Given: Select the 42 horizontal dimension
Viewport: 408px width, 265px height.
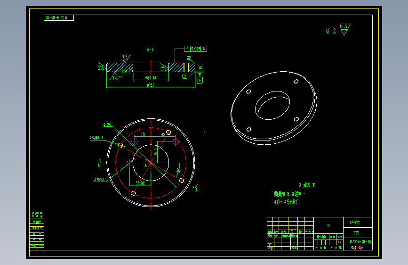Looking at the screenshot, I should [163, 134].
